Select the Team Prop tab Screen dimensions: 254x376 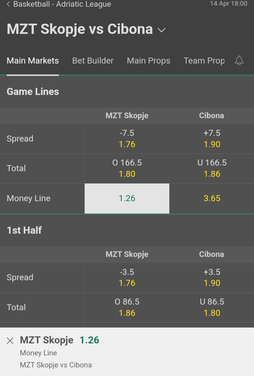[x=204, y=61]
